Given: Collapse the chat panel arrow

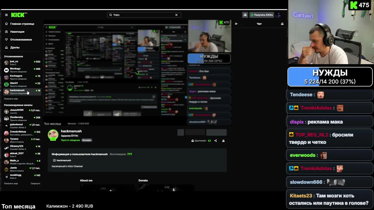Looking at the screenshot, I should point(236,24).
